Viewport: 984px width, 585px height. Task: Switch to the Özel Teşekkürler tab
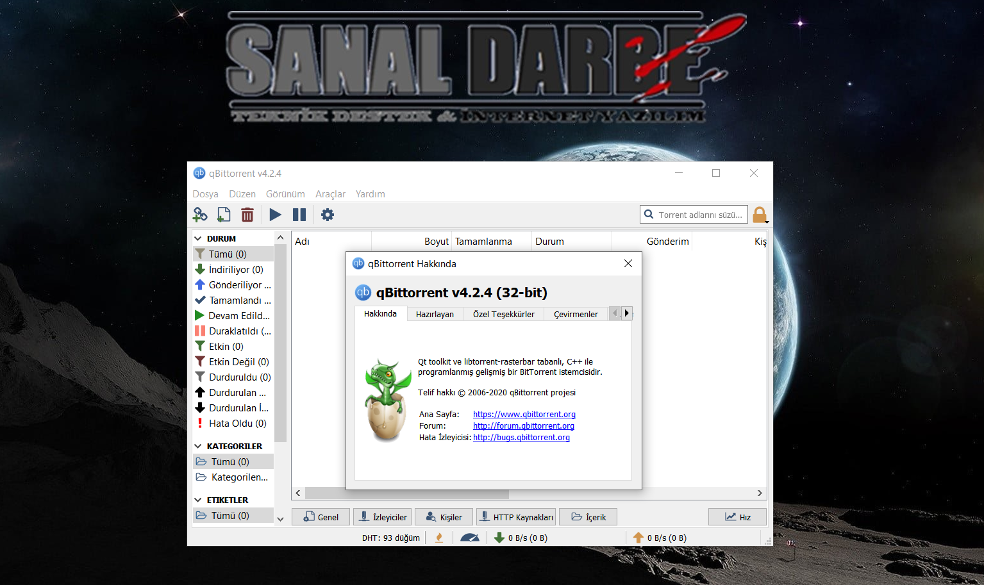(504, 315)
